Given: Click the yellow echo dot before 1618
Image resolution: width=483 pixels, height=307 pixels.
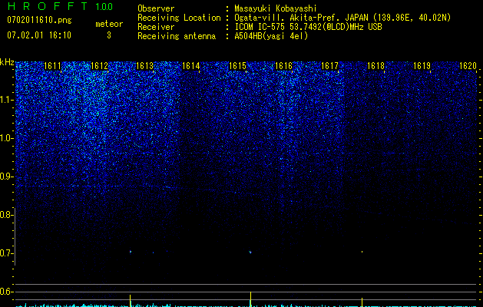Looking at the screenshot, I should pyautogui.click(x=362, y=252).
